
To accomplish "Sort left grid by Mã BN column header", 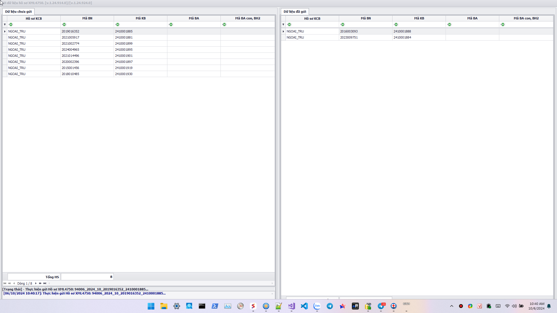I will click(x=87, y=18).
